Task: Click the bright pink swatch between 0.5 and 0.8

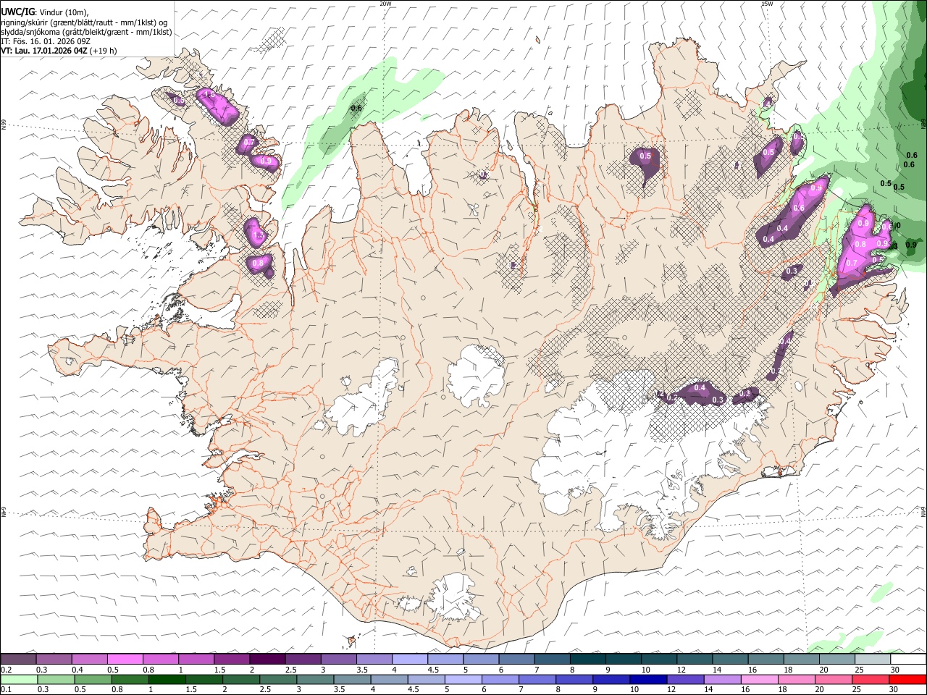Action: [x=125, y=659]
